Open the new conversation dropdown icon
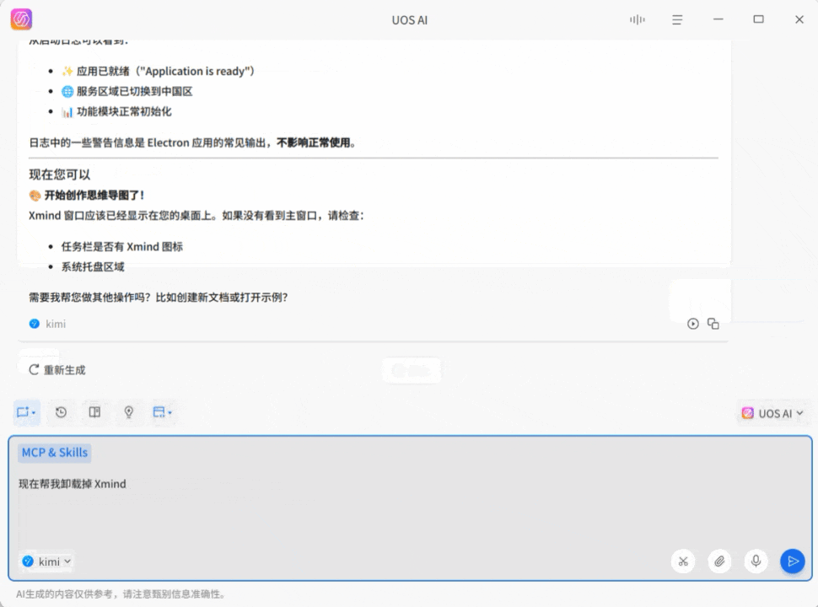The width and height of the screenshot is (818, 607). (x=26, y=412)
